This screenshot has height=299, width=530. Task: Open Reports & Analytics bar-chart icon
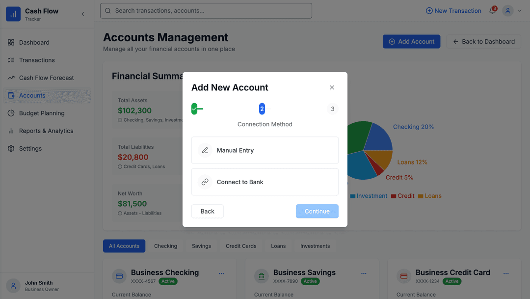pos(11,131)
